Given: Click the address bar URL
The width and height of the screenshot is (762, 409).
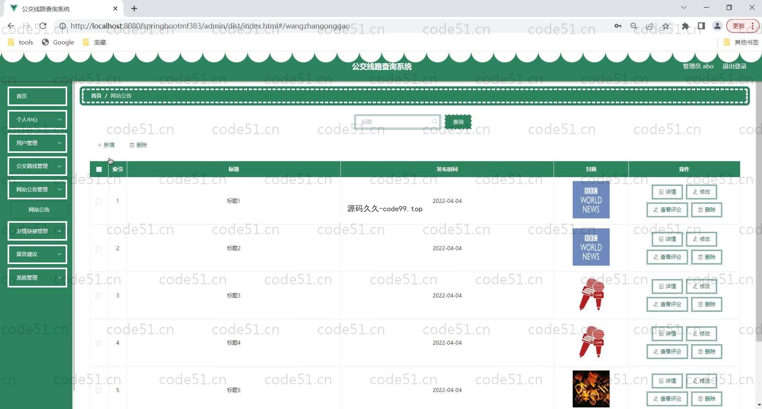Looking at the screenshot, I should click(x=210, y=26).
